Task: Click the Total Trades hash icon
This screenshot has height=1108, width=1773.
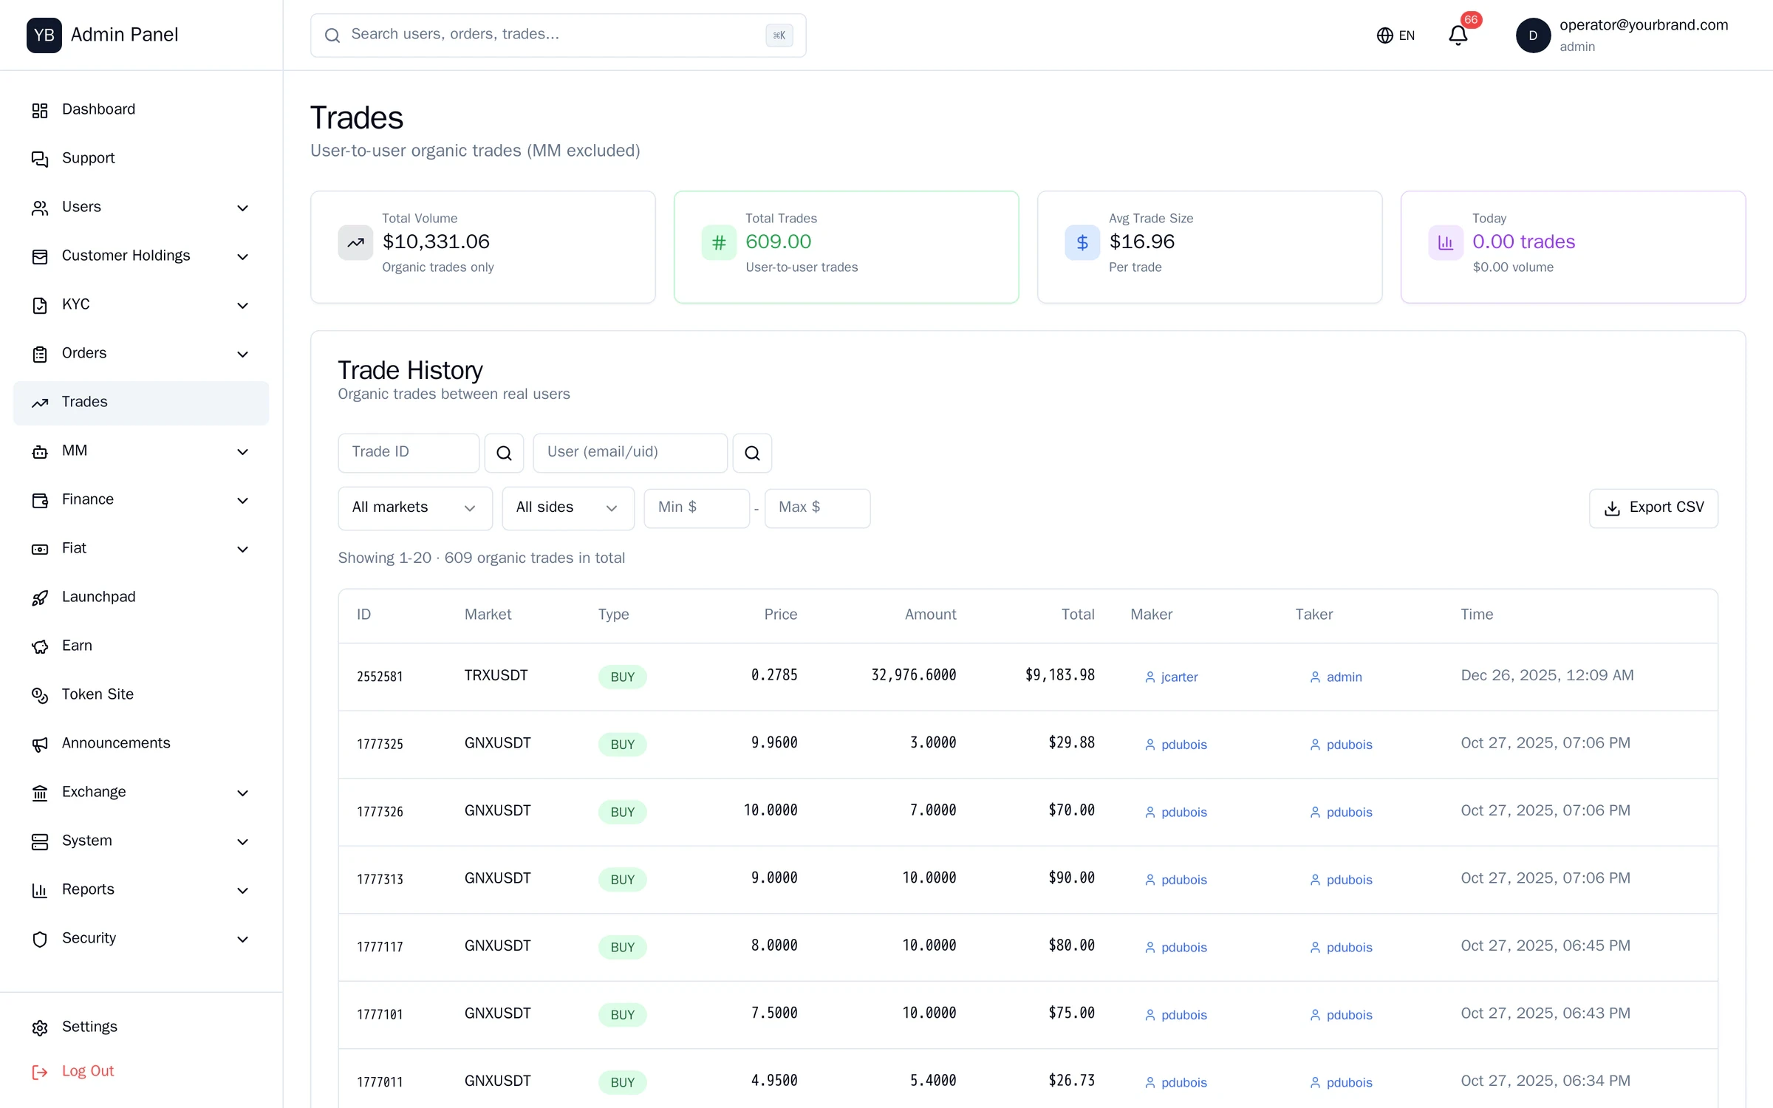Action: [x=719, y=242]
